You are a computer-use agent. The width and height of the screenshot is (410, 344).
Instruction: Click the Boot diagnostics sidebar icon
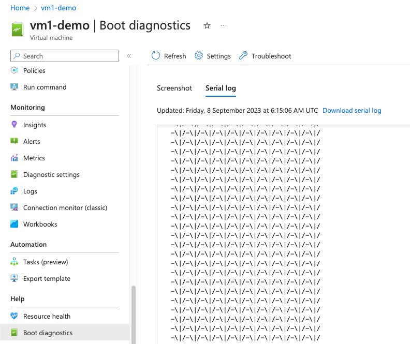click(x=14, y=333)
